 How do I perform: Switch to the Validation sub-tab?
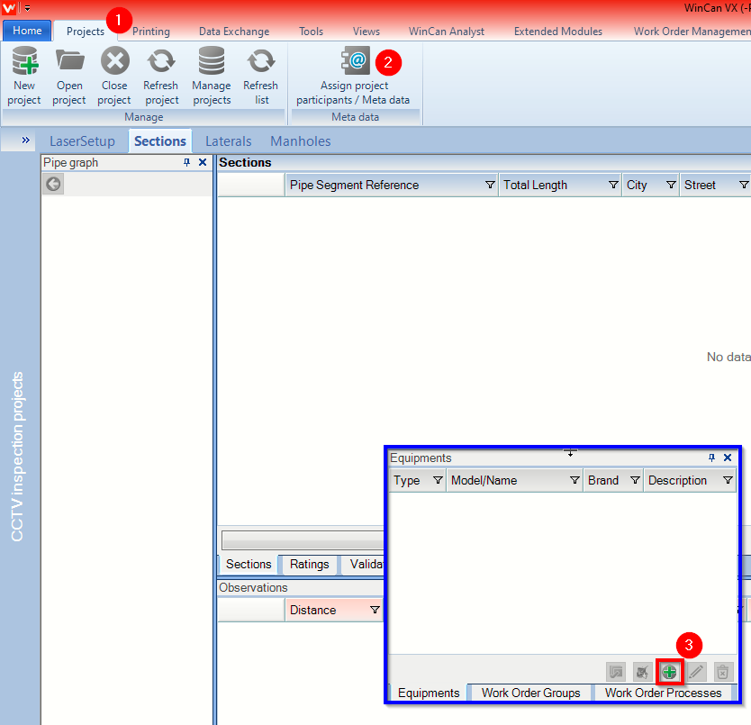click(x=364, y=564)
